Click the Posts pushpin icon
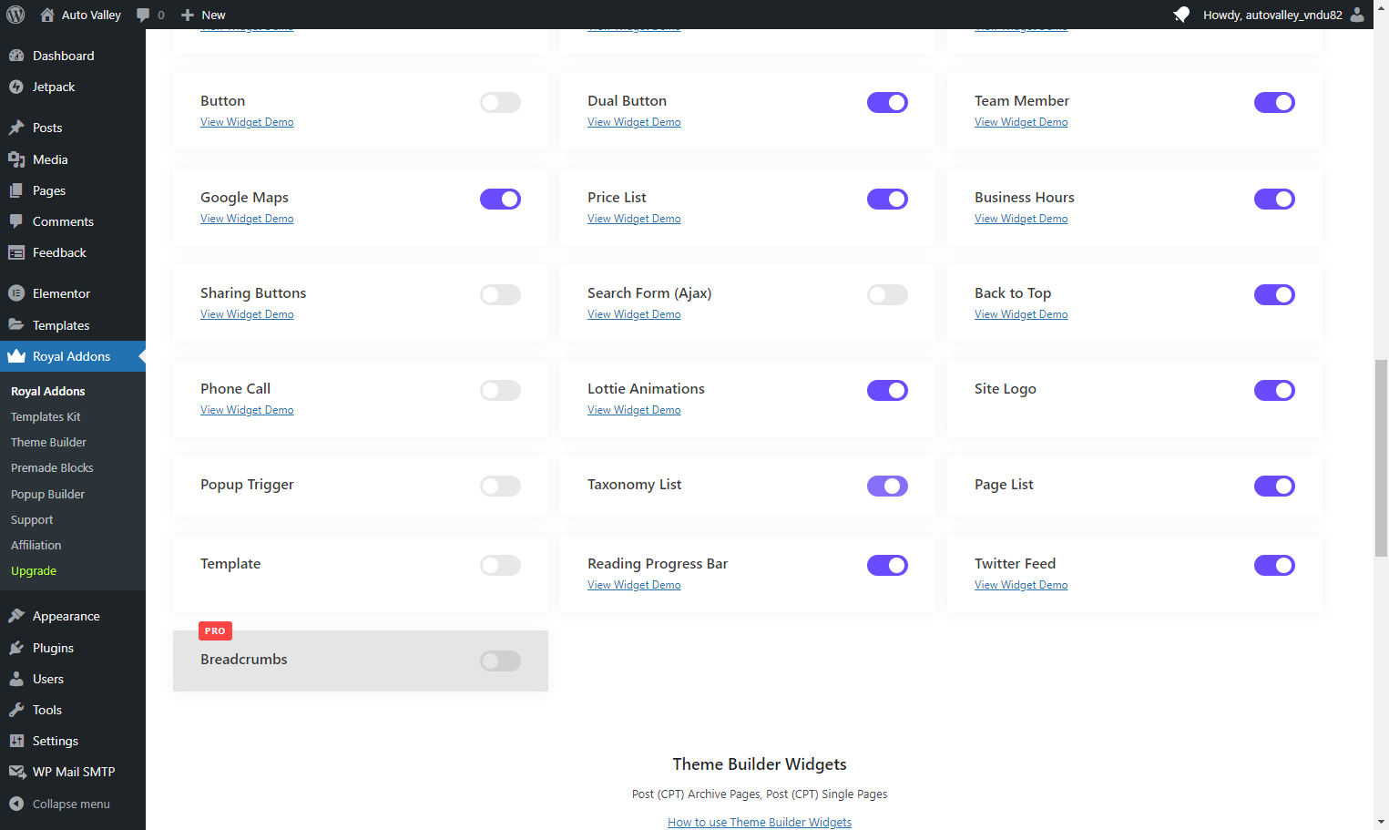 tap(16, 128)
